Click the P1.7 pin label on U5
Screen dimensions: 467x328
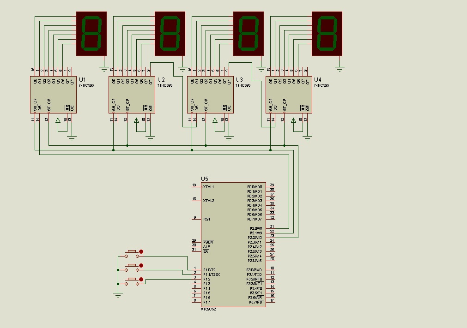[x=206, y=302]
